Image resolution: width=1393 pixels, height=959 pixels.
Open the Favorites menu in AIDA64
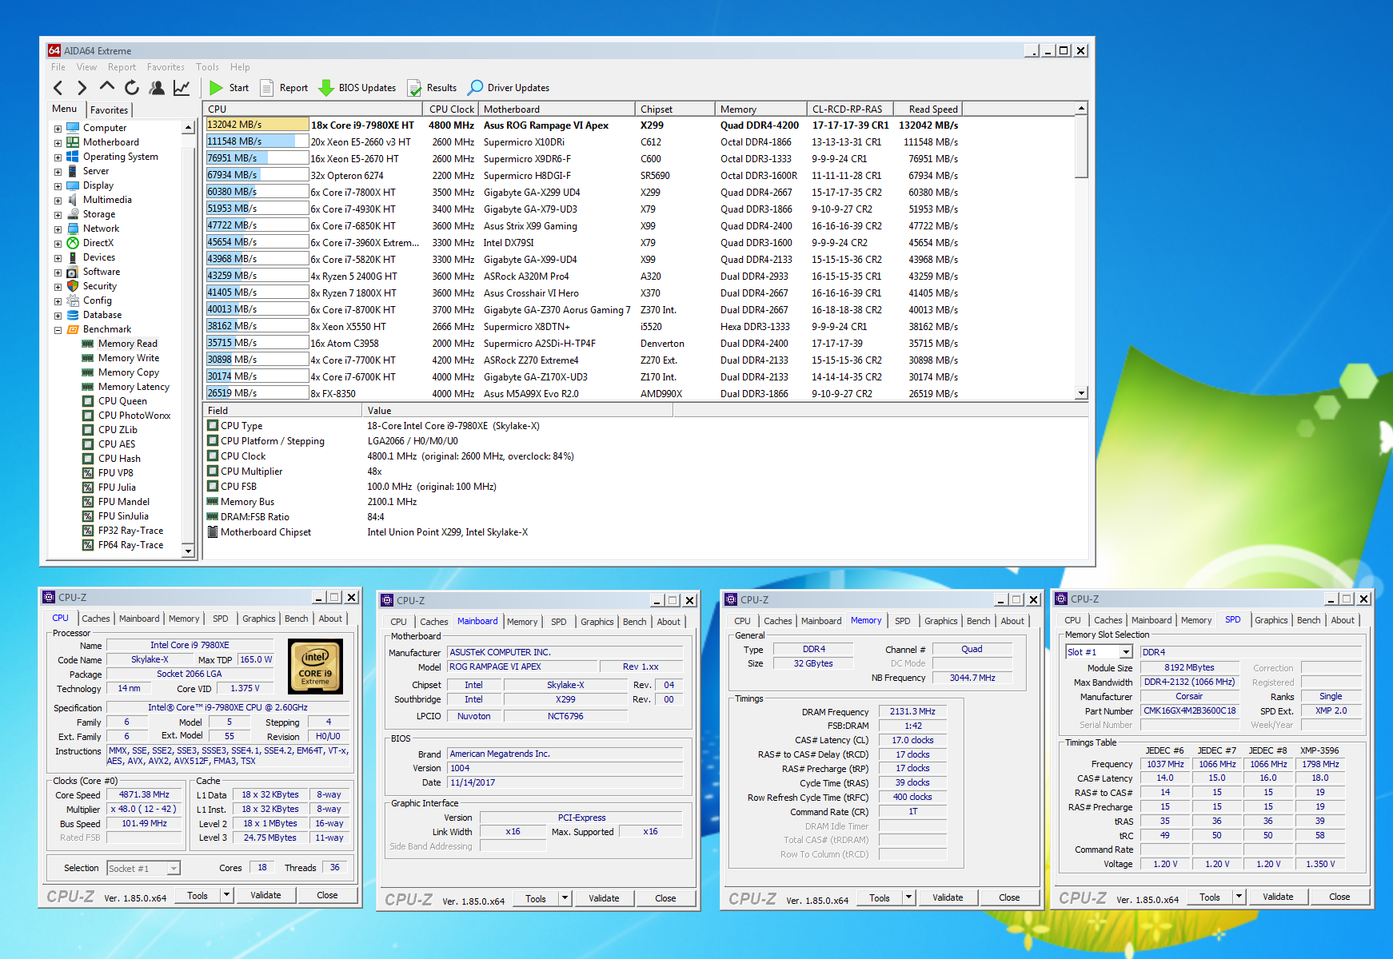click(166, 67)
